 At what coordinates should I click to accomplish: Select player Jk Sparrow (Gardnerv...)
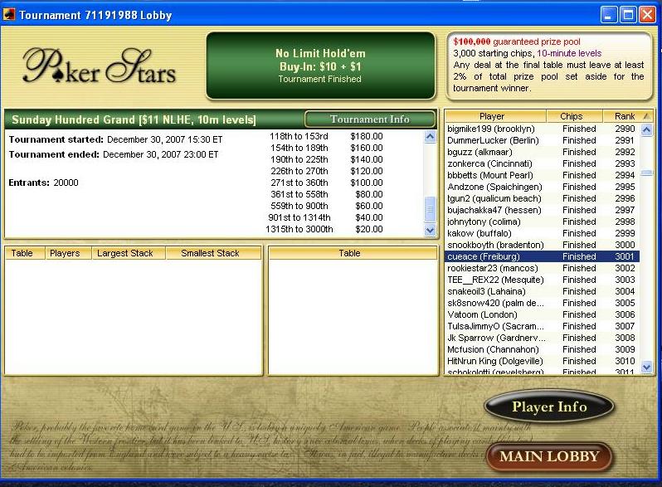pyautogui.click(x=543, y=338)
